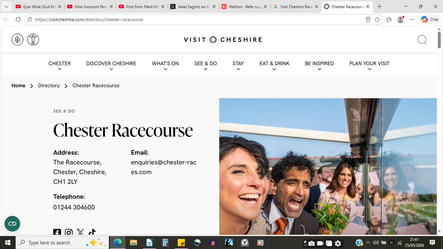
Task: Click the green cookie settings round button
Action: 12,224
